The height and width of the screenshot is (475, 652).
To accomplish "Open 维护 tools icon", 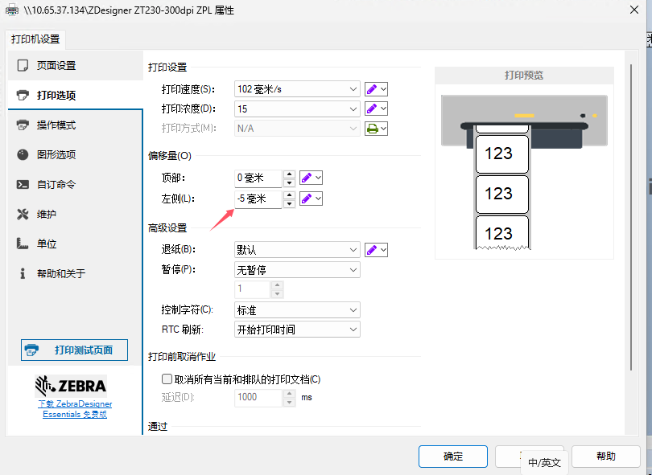I will (23, 215).
